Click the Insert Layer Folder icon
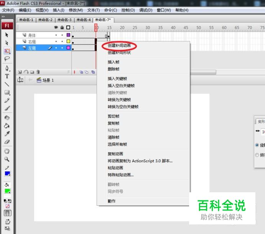Screen dimensions: 265x234 32,72
